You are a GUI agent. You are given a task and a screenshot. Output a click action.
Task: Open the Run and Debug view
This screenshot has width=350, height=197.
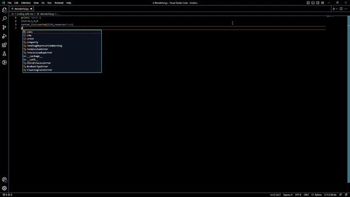click(x=4, y=36)
